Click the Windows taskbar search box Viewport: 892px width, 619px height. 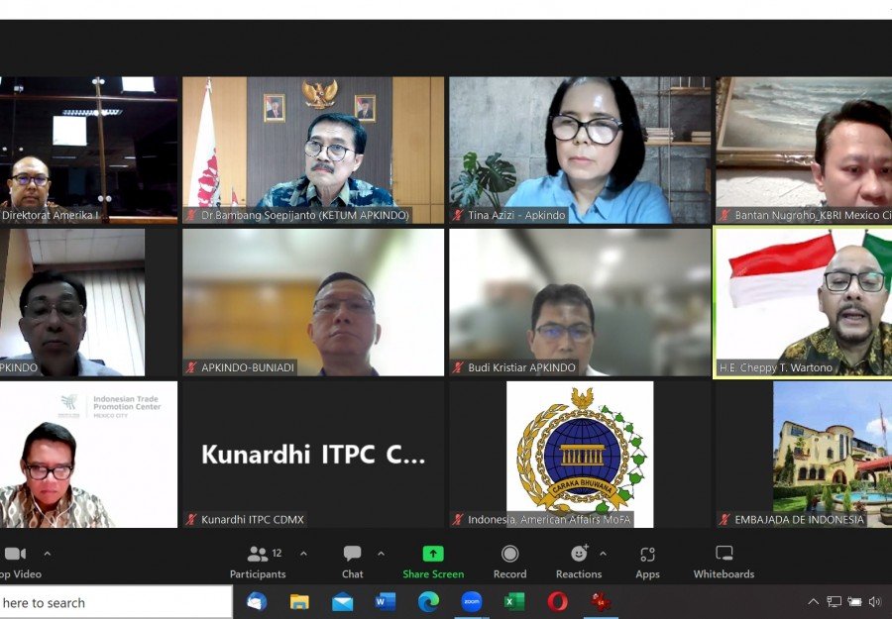coord(114,602)
